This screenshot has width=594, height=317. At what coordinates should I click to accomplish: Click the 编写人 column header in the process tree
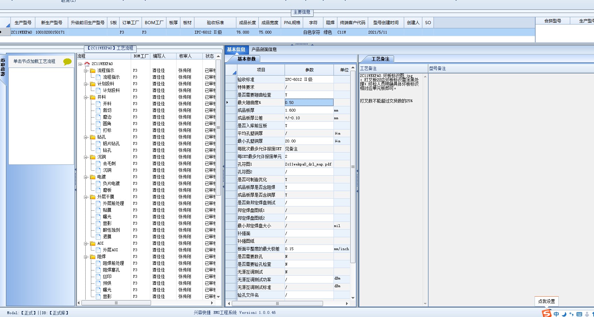pyautogui.click(x=163, y=56)
